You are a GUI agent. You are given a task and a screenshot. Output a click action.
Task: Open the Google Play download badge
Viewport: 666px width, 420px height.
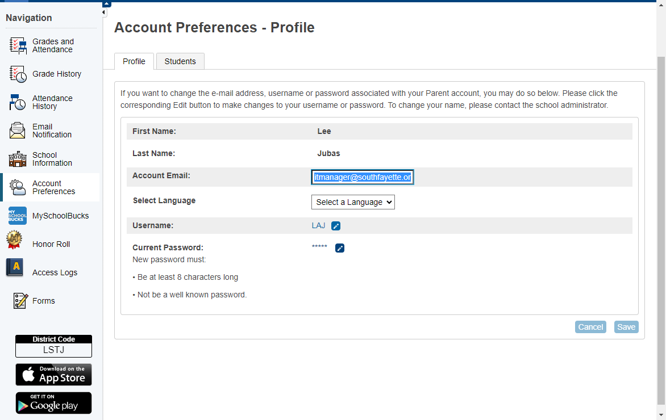click(x=53, y=402)
